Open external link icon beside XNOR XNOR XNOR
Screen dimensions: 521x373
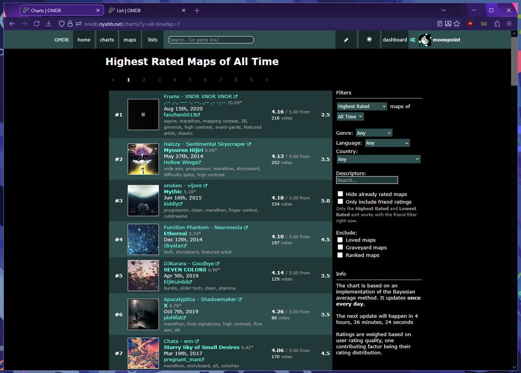click(235, 97)
